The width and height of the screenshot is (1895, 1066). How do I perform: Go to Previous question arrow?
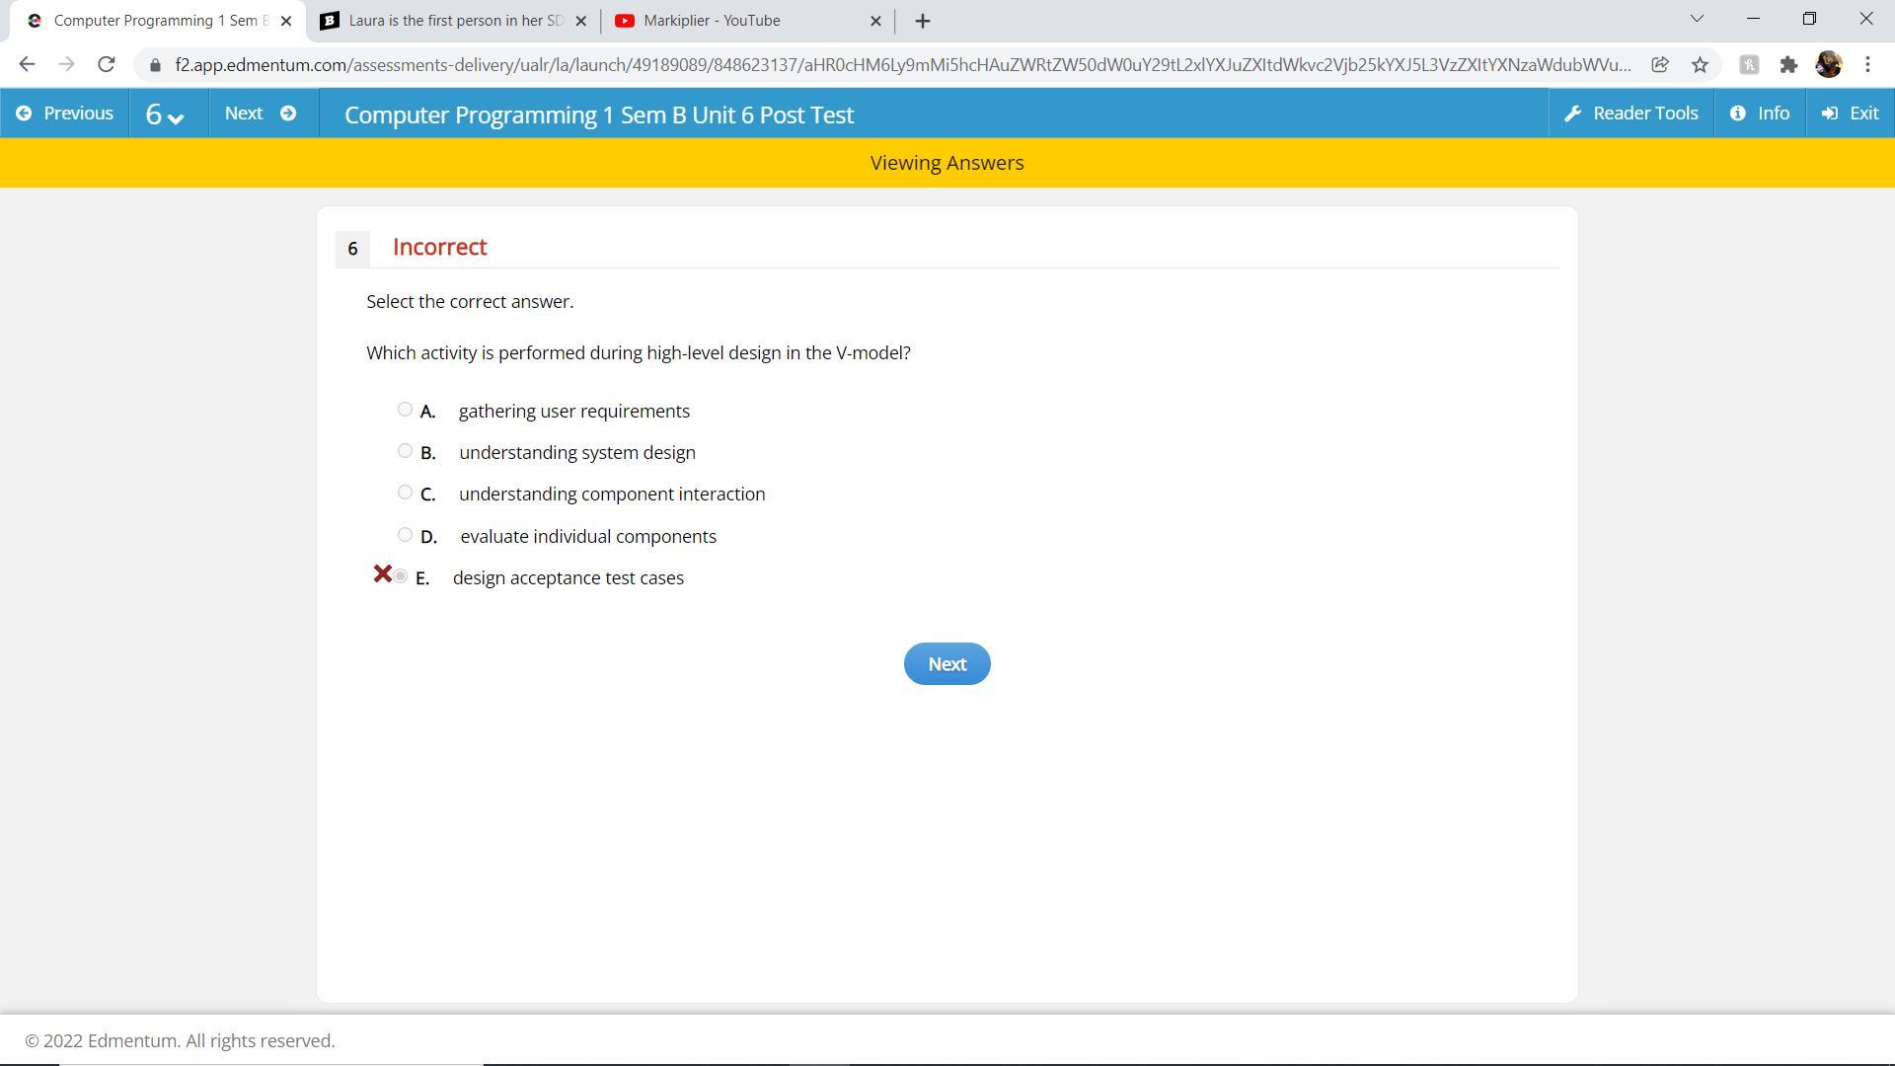24,114
